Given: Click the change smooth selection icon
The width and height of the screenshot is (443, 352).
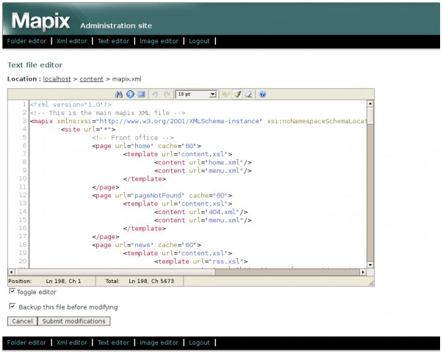Looking at the screenshot, I should point(226,95).
